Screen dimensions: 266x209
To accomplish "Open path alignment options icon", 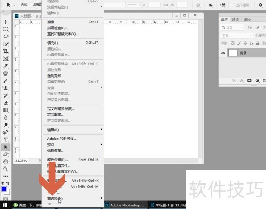I will coord(210,5).
